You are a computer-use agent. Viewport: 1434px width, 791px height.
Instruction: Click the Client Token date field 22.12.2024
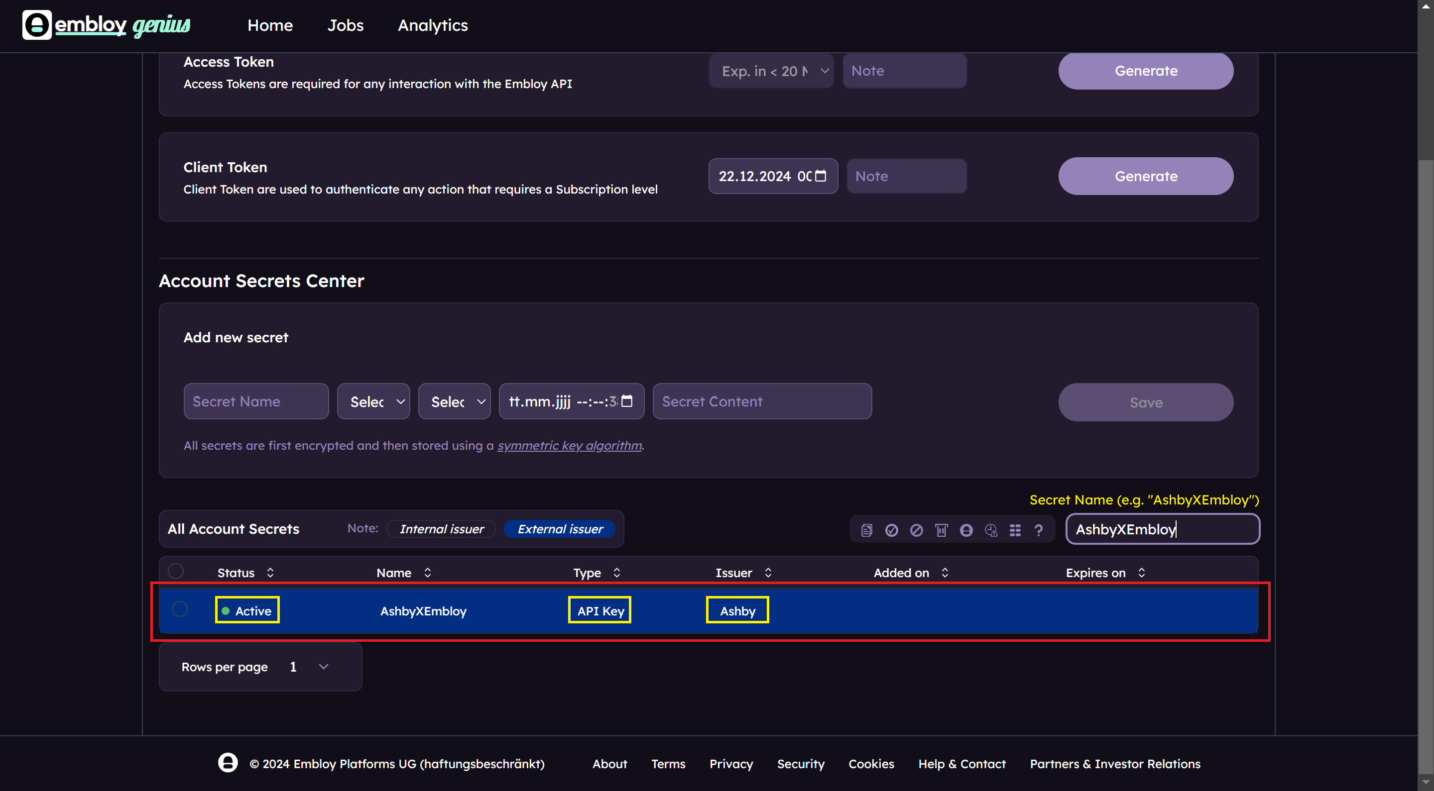pos(773,176)
